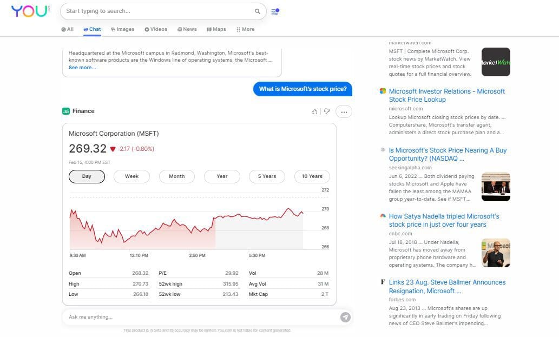Open the Images tab
559x337 pixels.
click(123, 29)
